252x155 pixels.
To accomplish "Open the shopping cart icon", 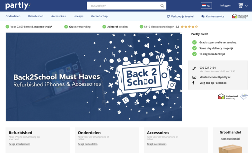I will coord(241,5).
